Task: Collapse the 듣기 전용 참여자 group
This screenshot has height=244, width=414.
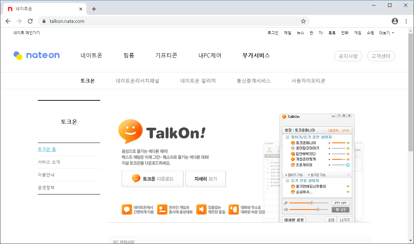Action: [287, 181]
